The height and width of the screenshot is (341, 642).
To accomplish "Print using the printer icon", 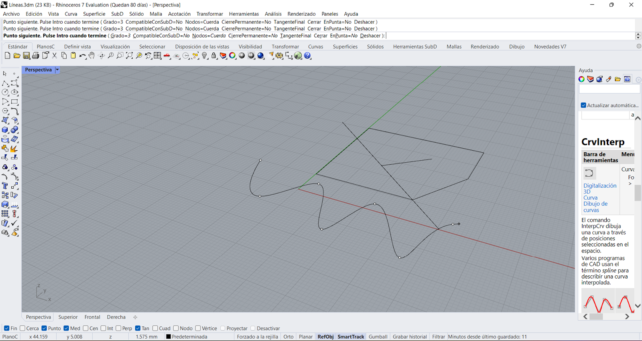I will 36,56.
